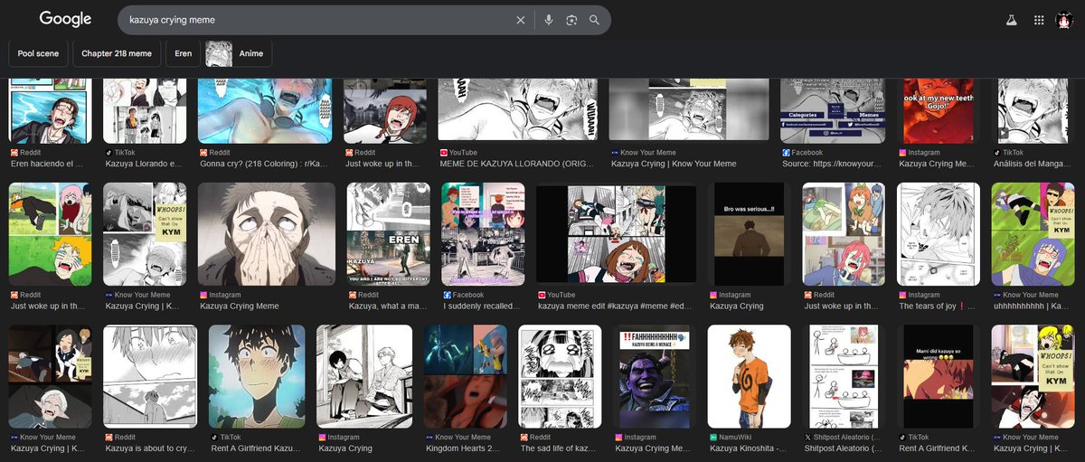Open 'Kazuya Llorando e...' TikTok caption
The width and height of the screenshot is (1085, 462).
click(144, 165)
